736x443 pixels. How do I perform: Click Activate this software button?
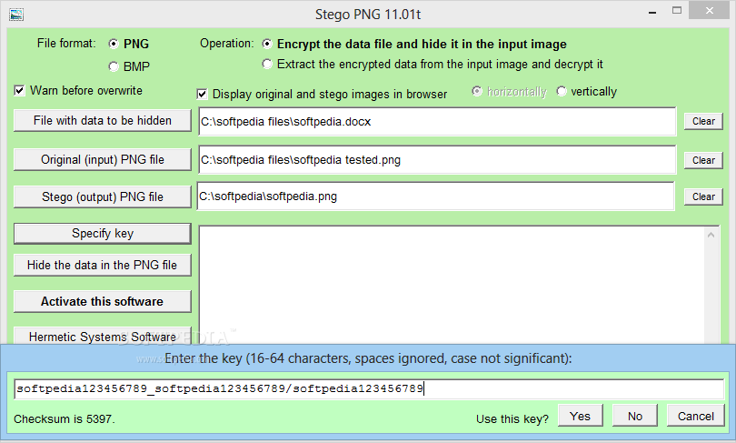[x=103, y=302]
